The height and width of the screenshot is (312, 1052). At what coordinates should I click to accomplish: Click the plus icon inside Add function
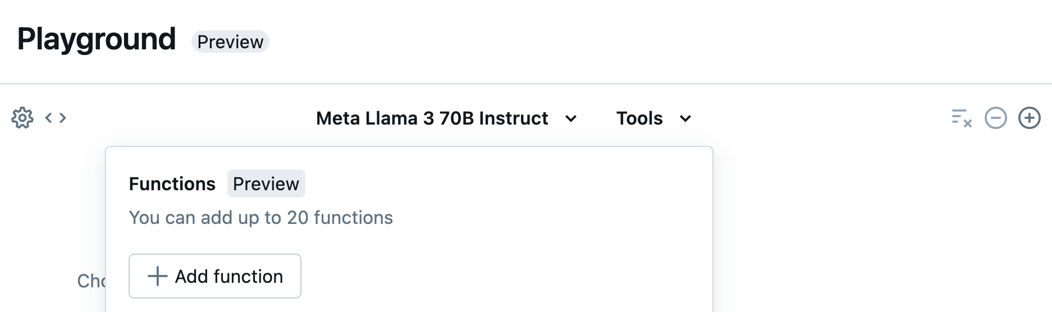coord(158,276)
